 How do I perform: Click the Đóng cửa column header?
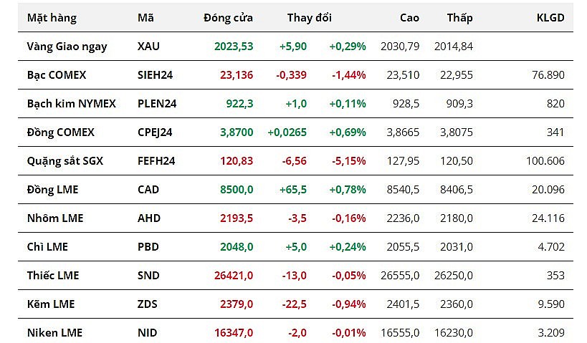click(228, 18)
